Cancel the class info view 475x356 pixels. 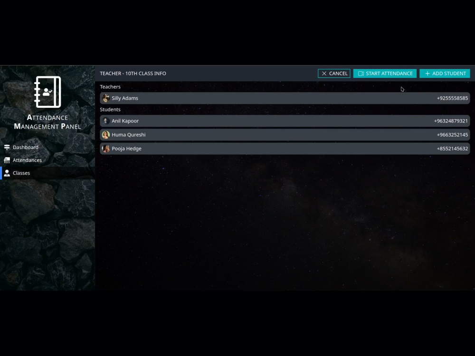(334, 74)
